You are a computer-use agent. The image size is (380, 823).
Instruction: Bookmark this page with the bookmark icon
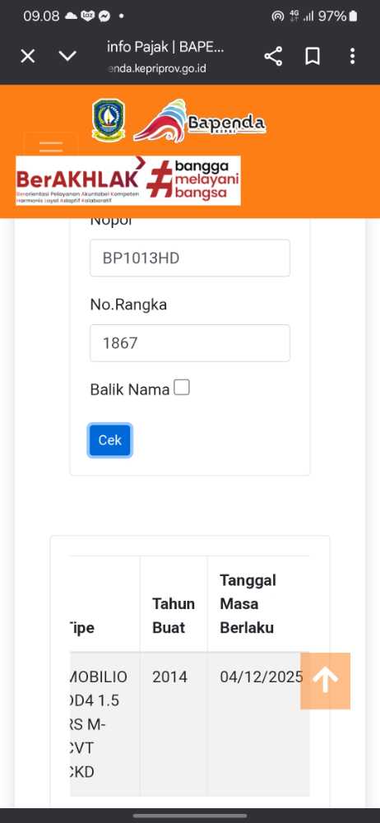pos(313,56)
